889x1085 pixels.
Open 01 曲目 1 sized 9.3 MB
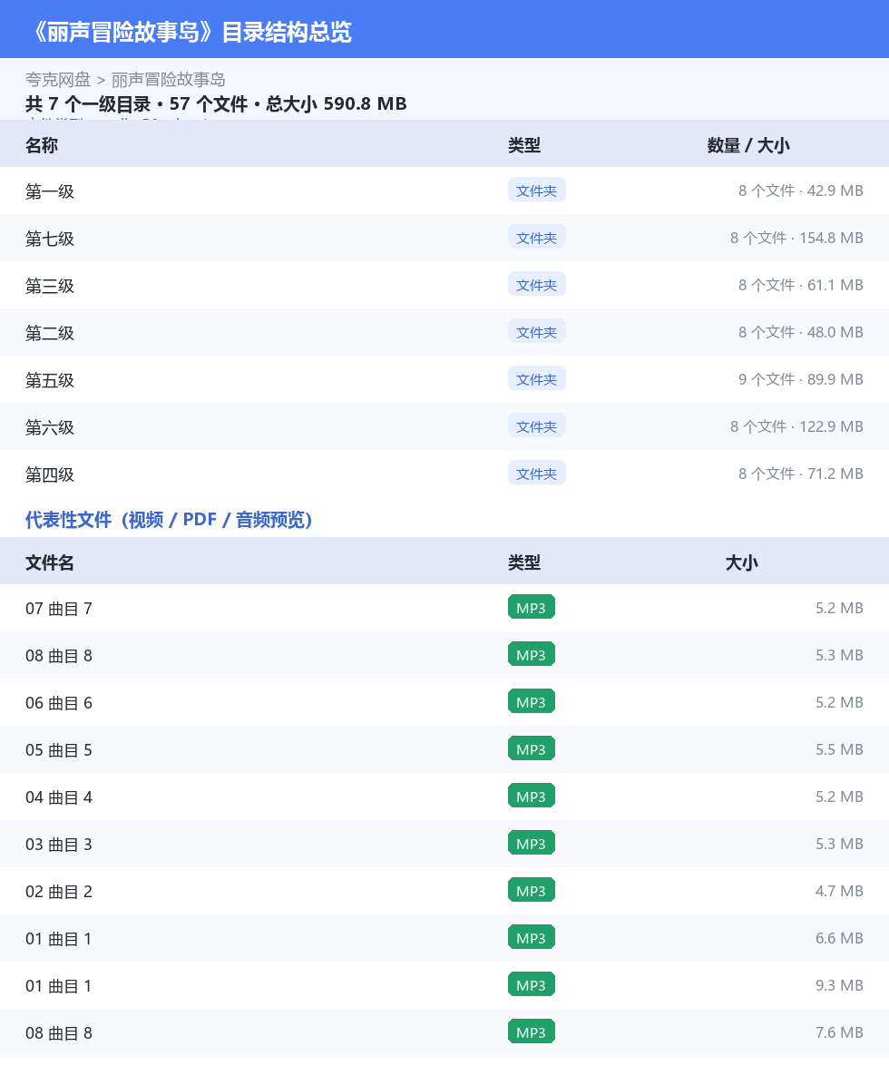coord(444,985)
